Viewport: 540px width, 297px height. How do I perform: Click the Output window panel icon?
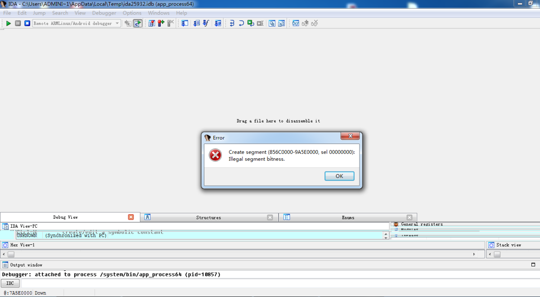(x=5, y=265)
